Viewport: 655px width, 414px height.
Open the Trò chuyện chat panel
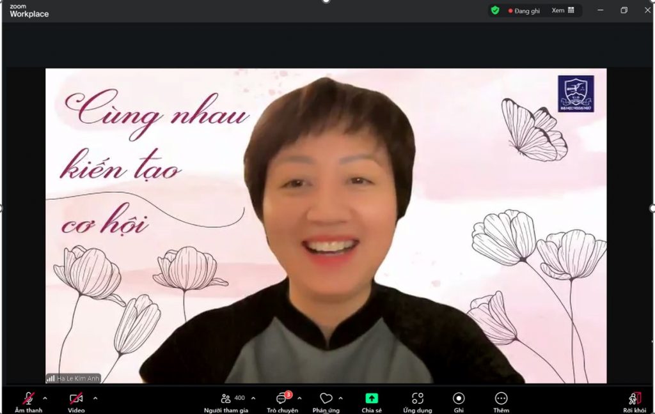click(x=281, y=399)
